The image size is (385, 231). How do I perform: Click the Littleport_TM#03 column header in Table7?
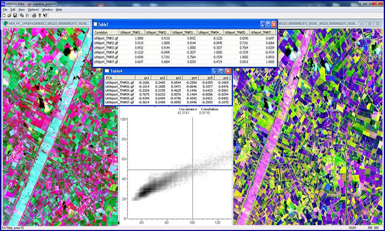point(184,32)
